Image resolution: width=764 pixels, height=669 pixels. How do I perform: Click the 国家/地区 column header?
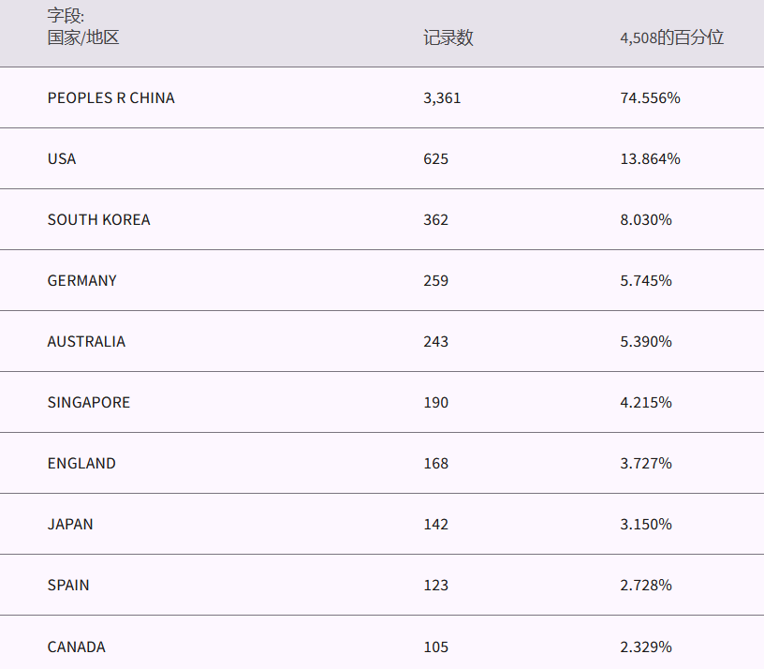83,37
